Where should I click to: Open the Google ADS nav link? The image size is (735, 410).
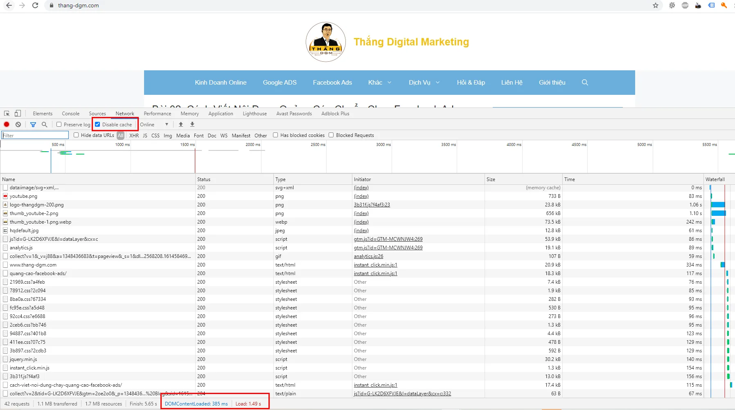pyautogui.click(x=280, y=83)
